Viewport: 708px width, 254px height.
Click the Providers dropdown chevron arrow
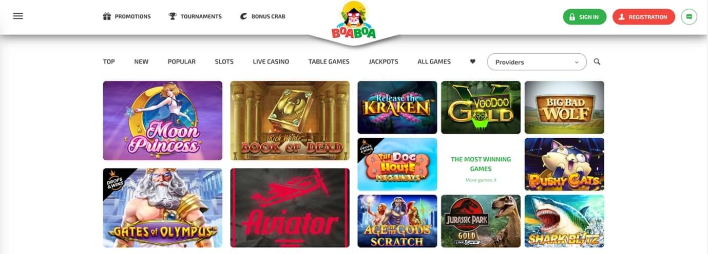click(x=577, y=62)
